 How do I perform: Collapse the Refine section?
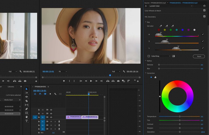[x=146, y=61]
